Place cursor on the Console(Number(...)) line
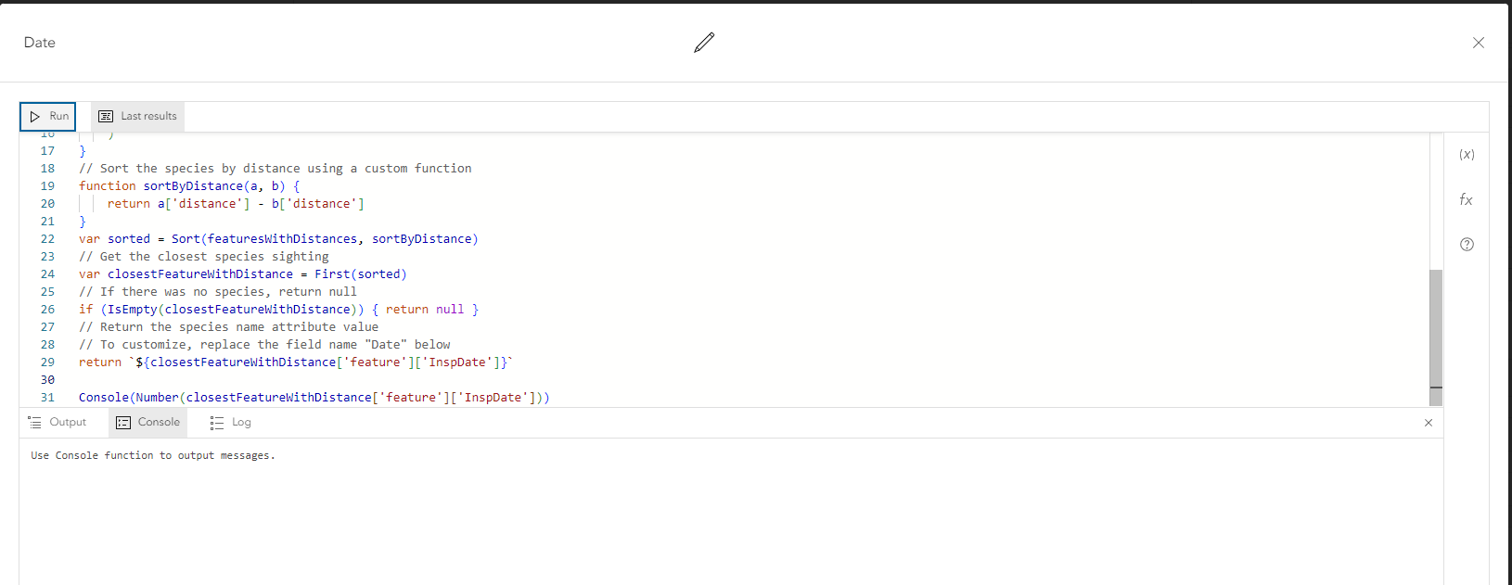The width and height of the screenshot is (1512, 585). pyautogui.click(x=314, y=397)
